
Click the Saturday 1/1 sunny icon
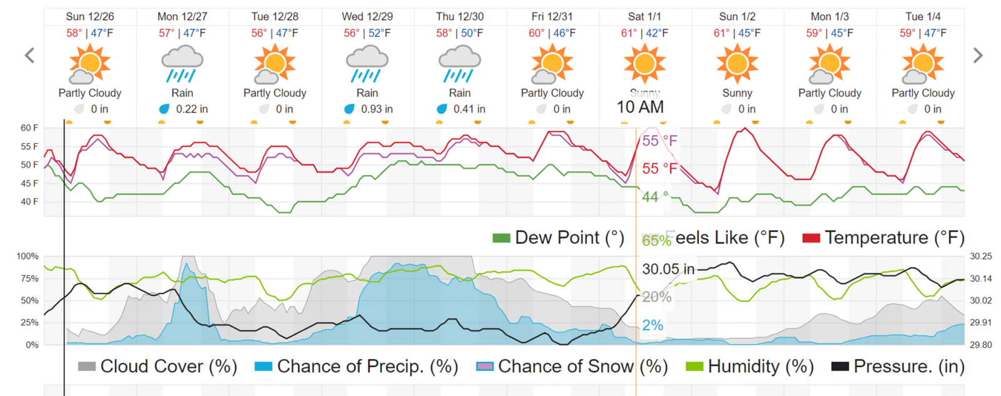644,63
